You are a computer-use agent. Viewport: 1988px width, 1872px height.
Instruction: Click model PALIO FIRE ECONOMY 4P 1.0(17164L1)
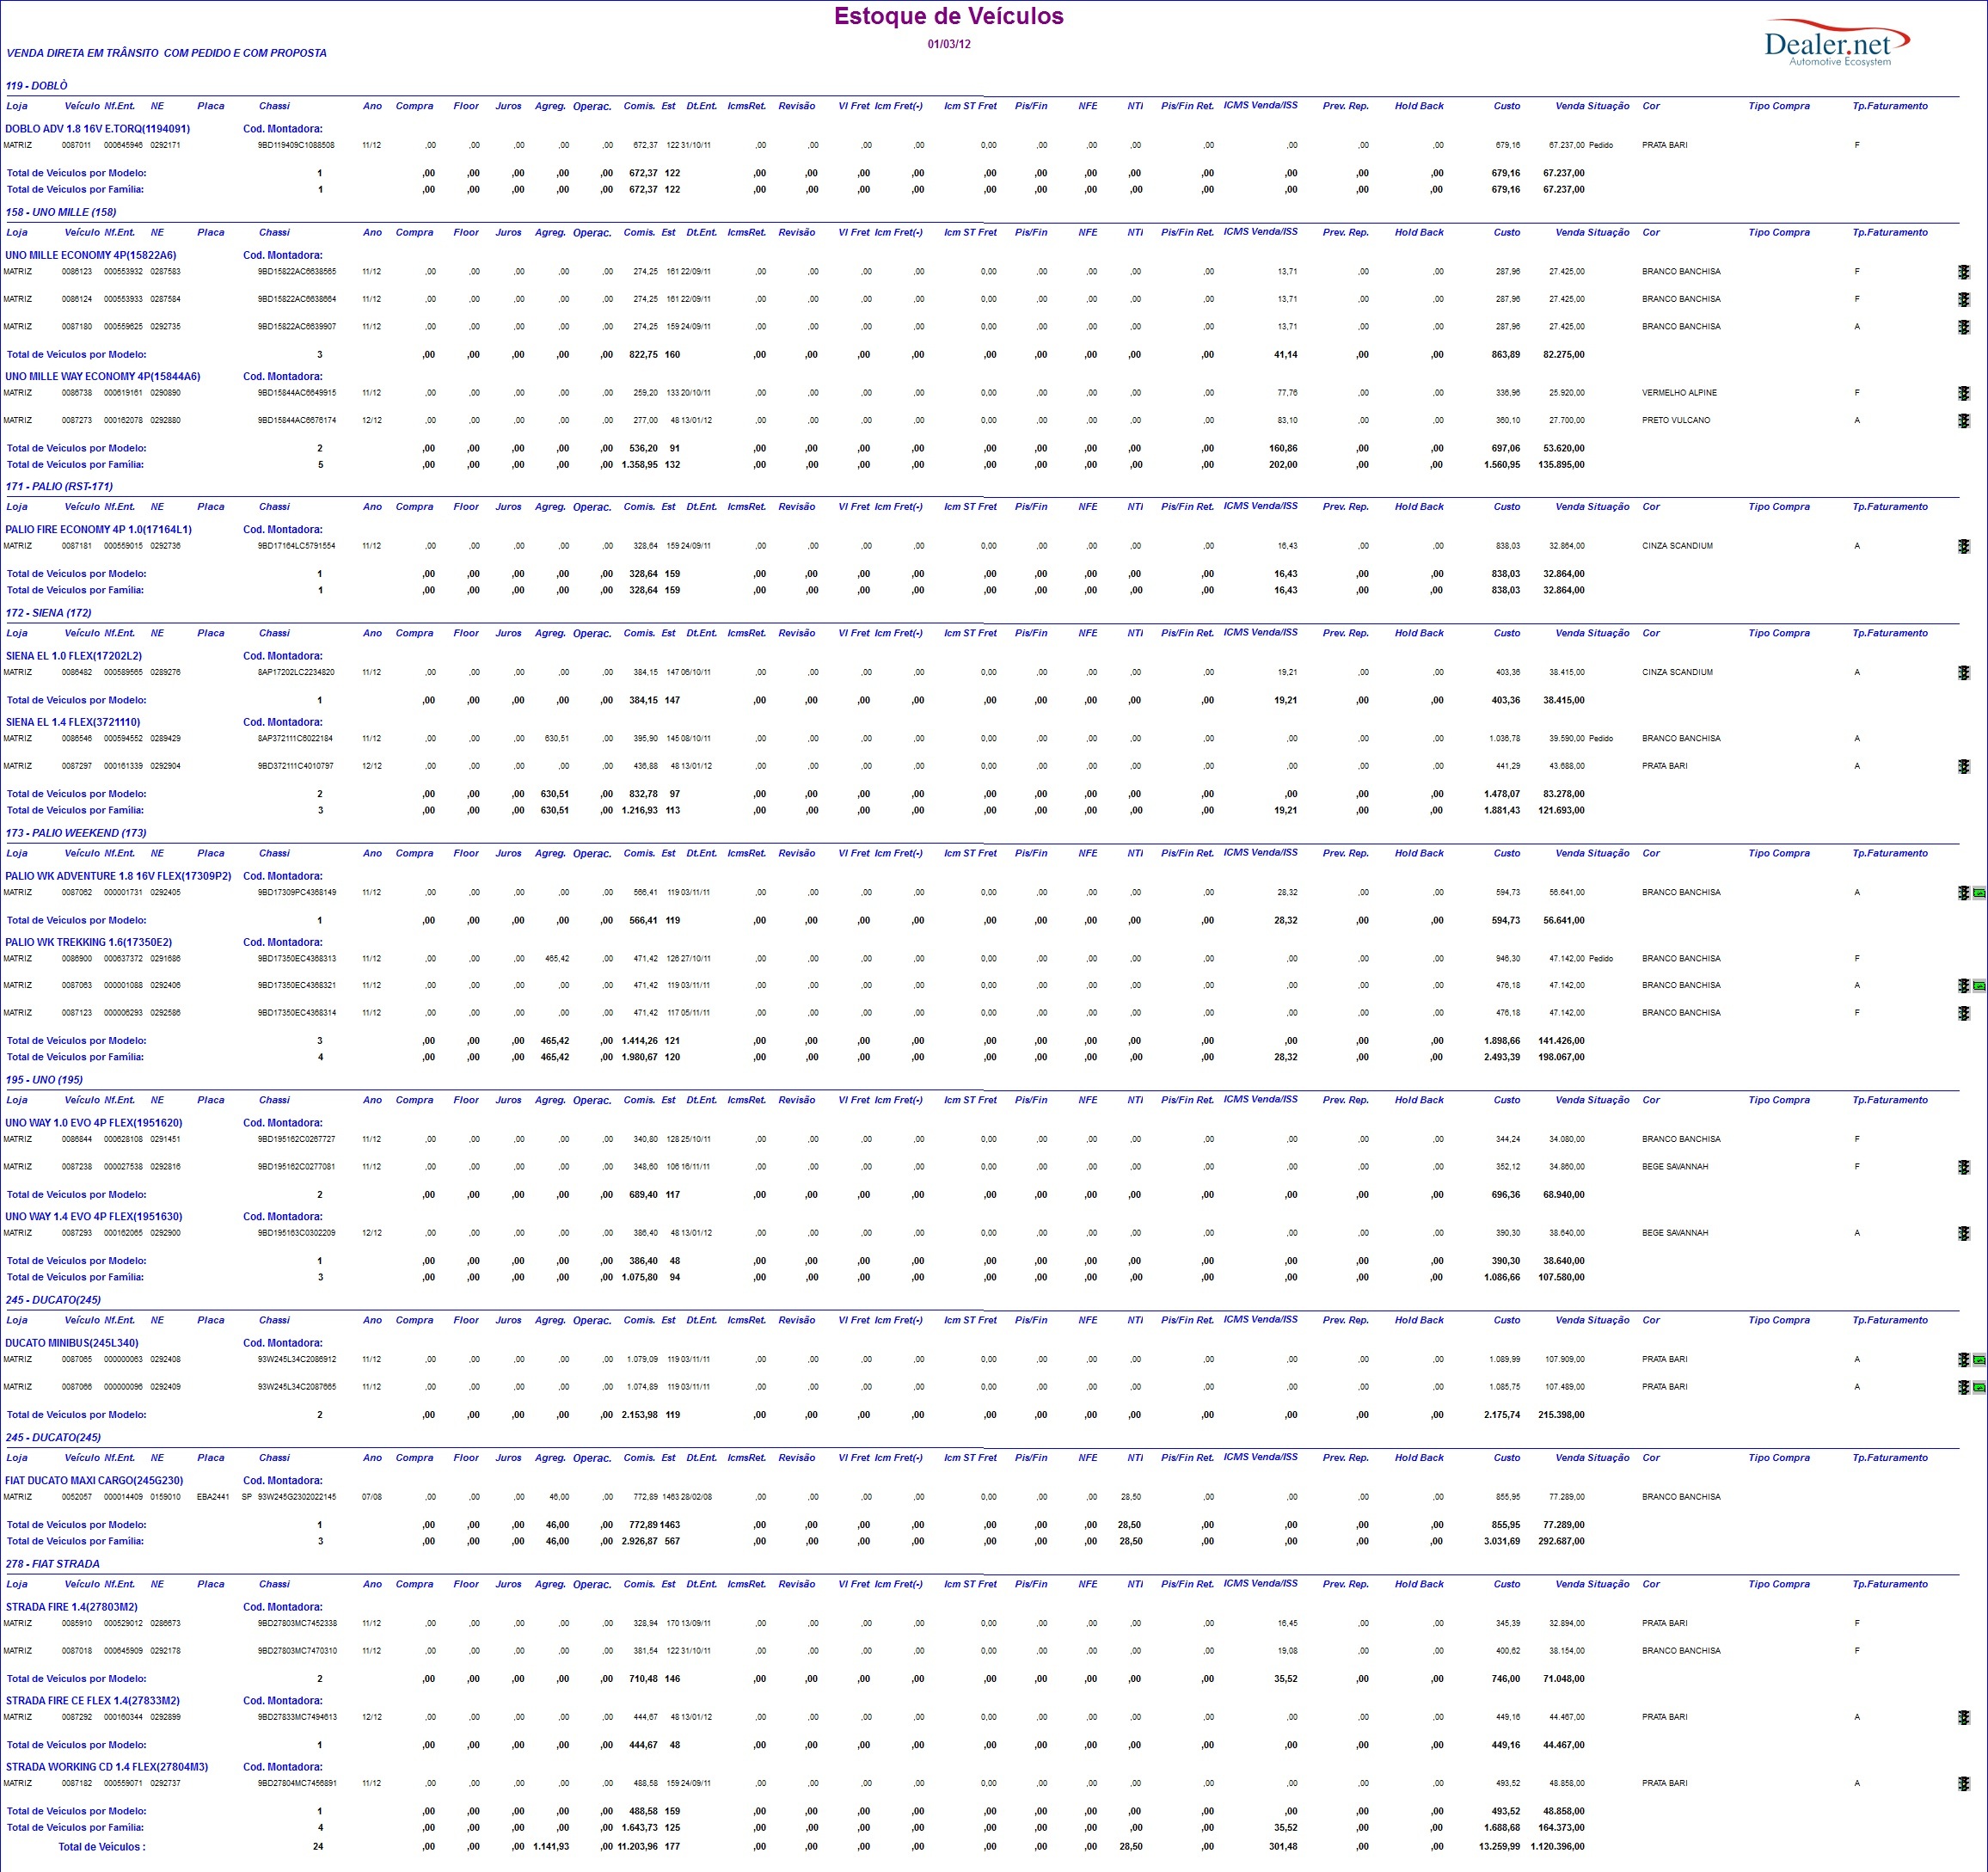tap(98, 530)
